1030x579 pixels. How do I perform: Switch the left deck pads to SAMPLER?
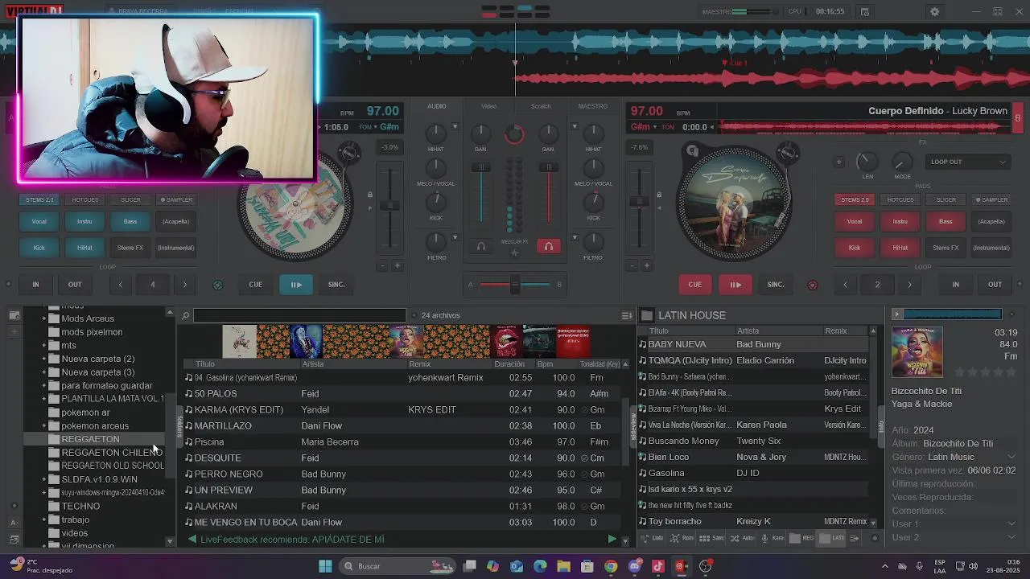pyautogui.click(x=176, y=199)
